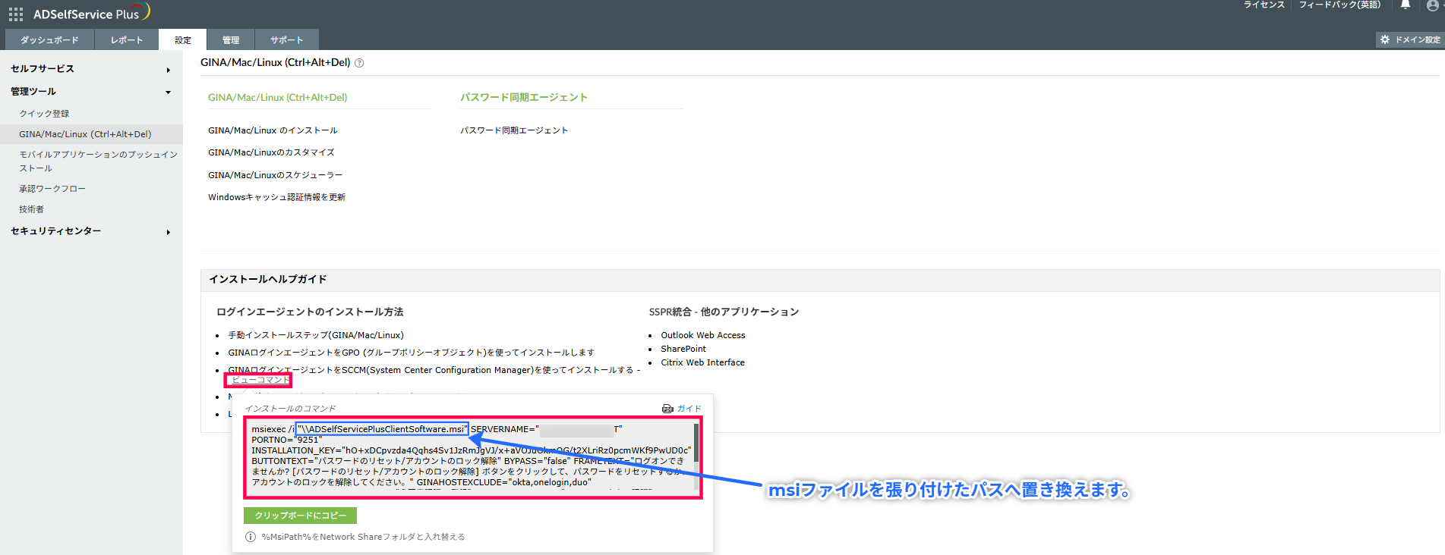
Task: Open GINA/Mac/Linuxのスケジューラー link
Action: (x=275, y=175)
